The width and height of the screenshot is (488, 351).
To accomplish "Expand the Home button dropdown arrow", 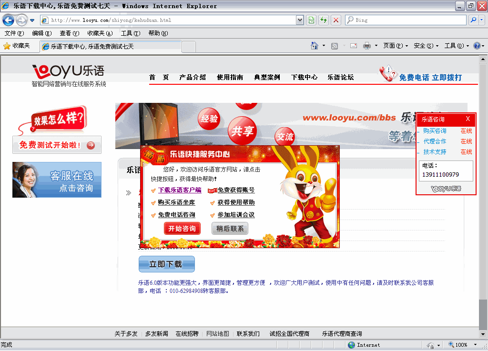I will pyautogui.click(x=324, y=46).
